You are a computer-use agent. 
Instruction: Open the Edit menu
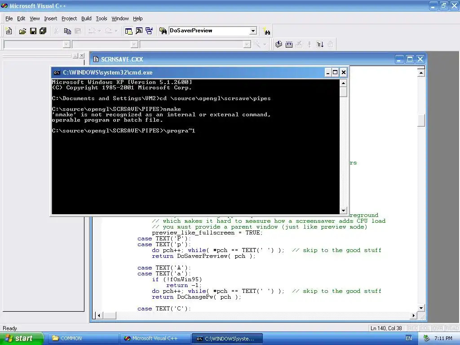point(21,18)
